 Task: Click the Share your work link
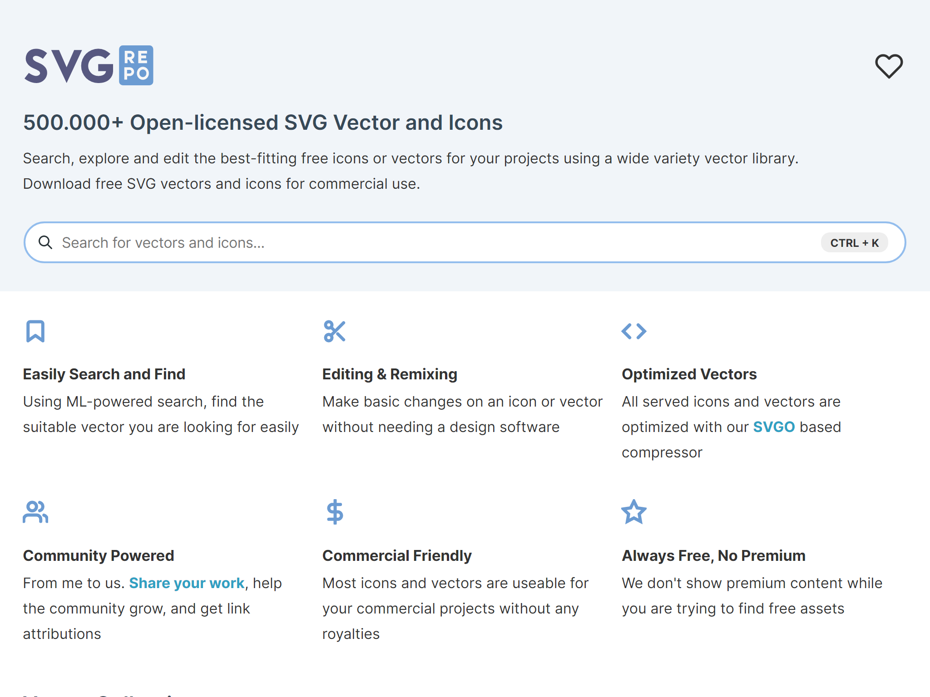pyautogui.click(x=187, y=583)
